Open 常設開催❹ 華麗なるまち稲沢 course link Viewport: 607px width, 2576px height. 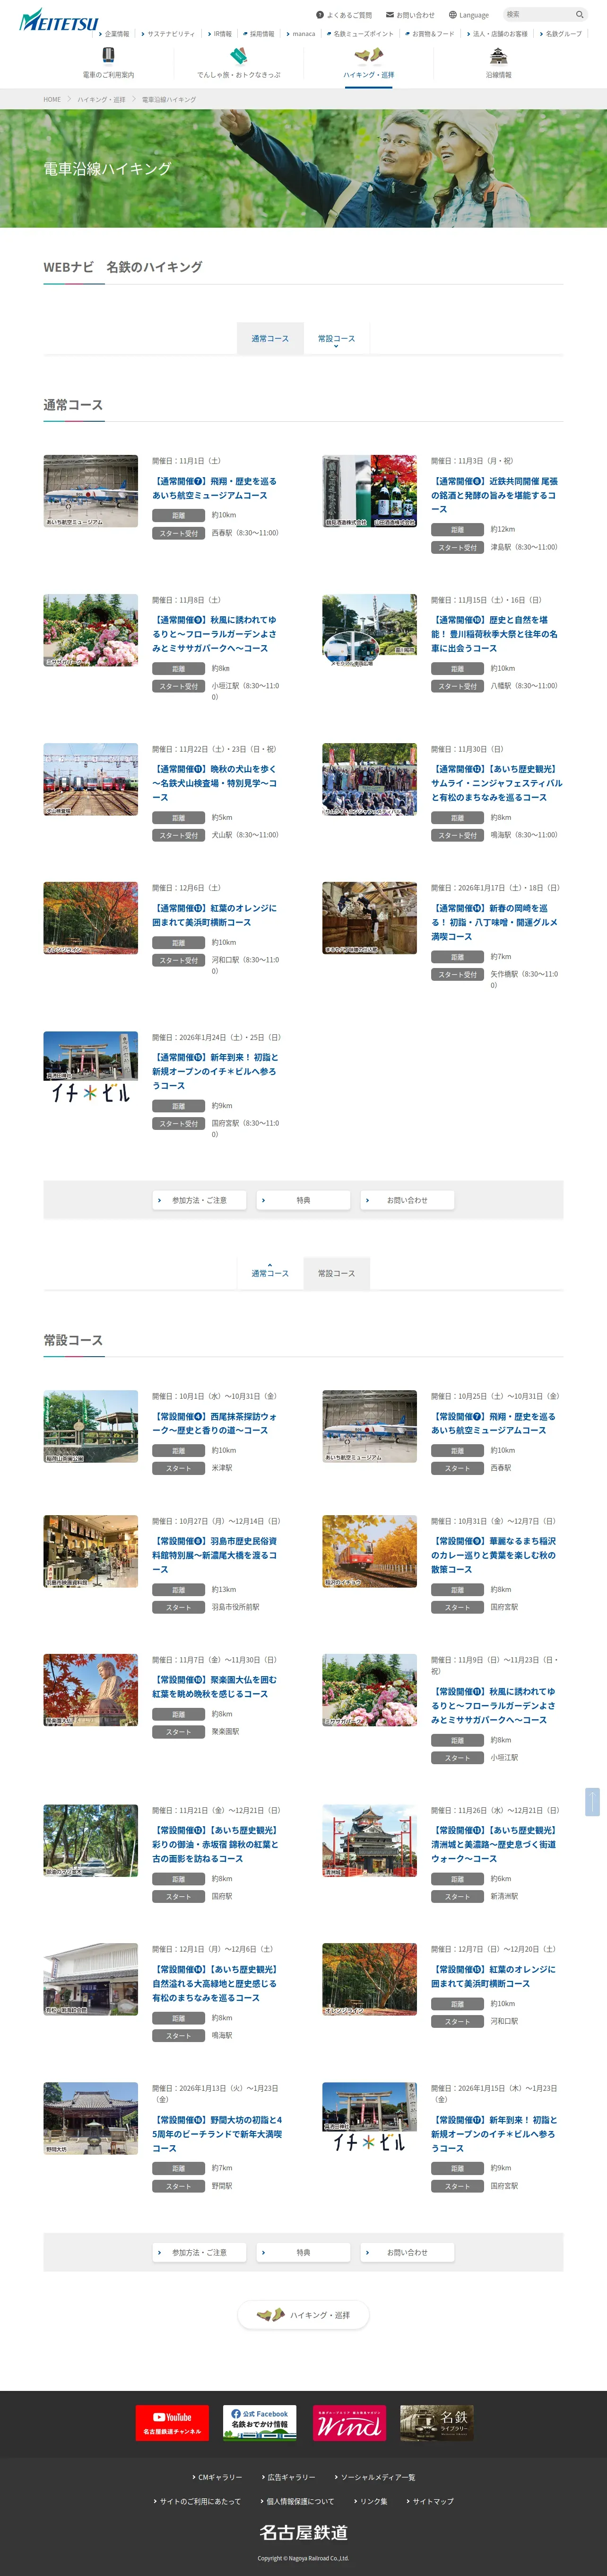click(x=494, y=1555)
